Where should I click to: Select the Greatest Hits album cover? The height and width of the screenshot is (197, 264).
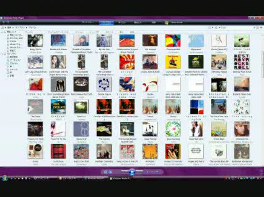pyautogui.click(x=242, y=129)
